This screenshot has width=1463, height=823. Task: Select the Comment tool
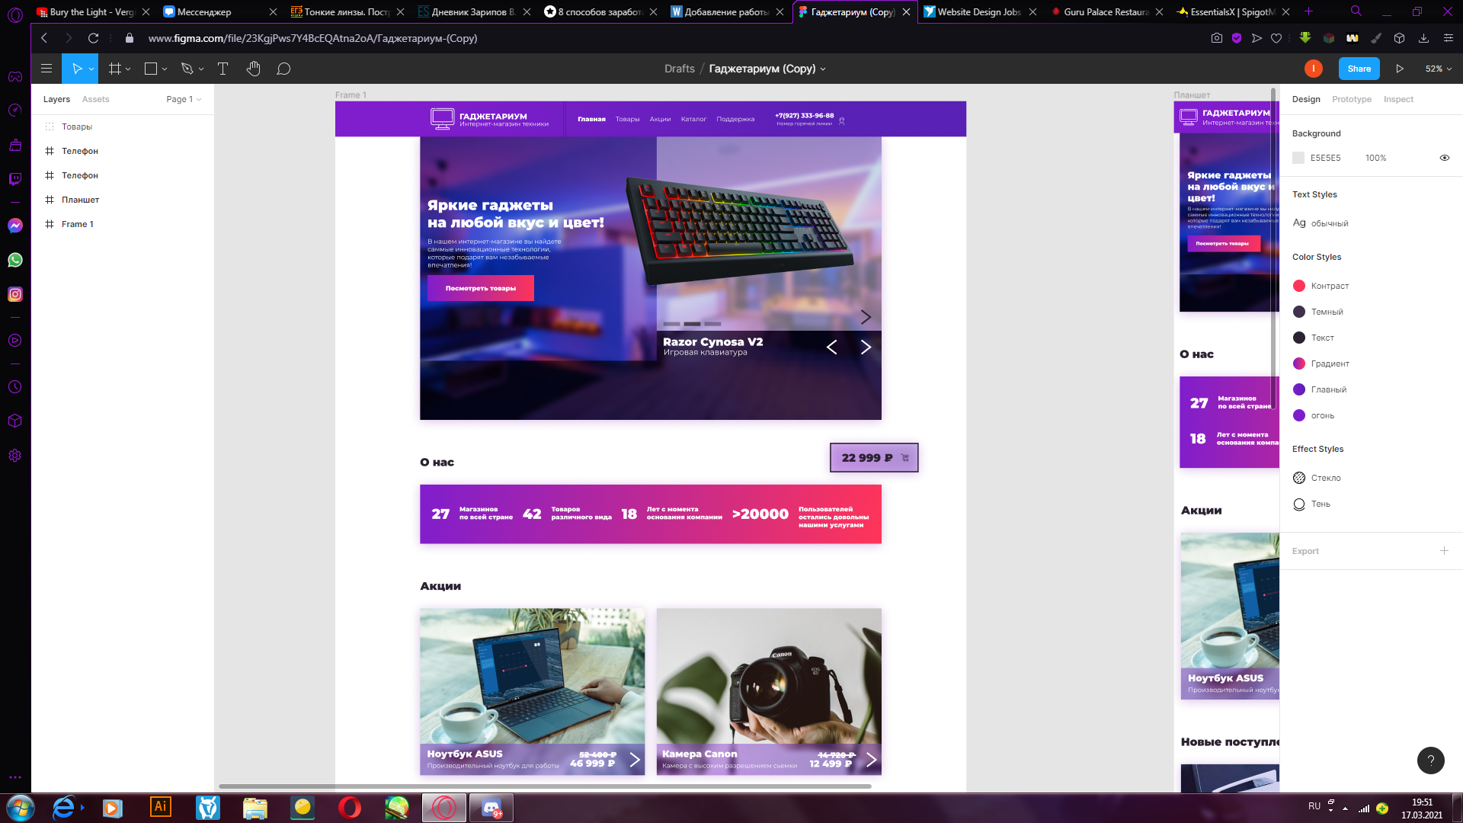283,69
